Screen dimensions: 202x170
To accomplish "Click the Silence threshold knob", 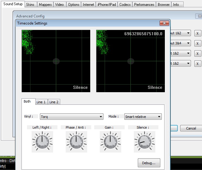I will coord(143,141).
